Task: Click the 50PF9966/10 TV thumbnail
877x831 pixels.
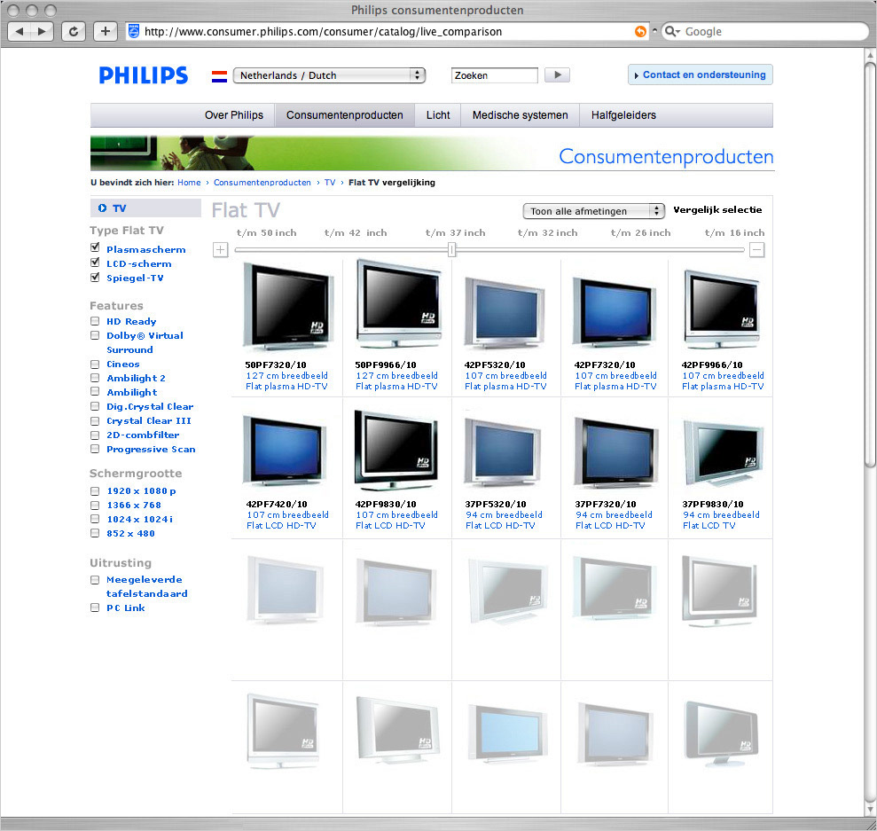Action: (x=397, y=305)
